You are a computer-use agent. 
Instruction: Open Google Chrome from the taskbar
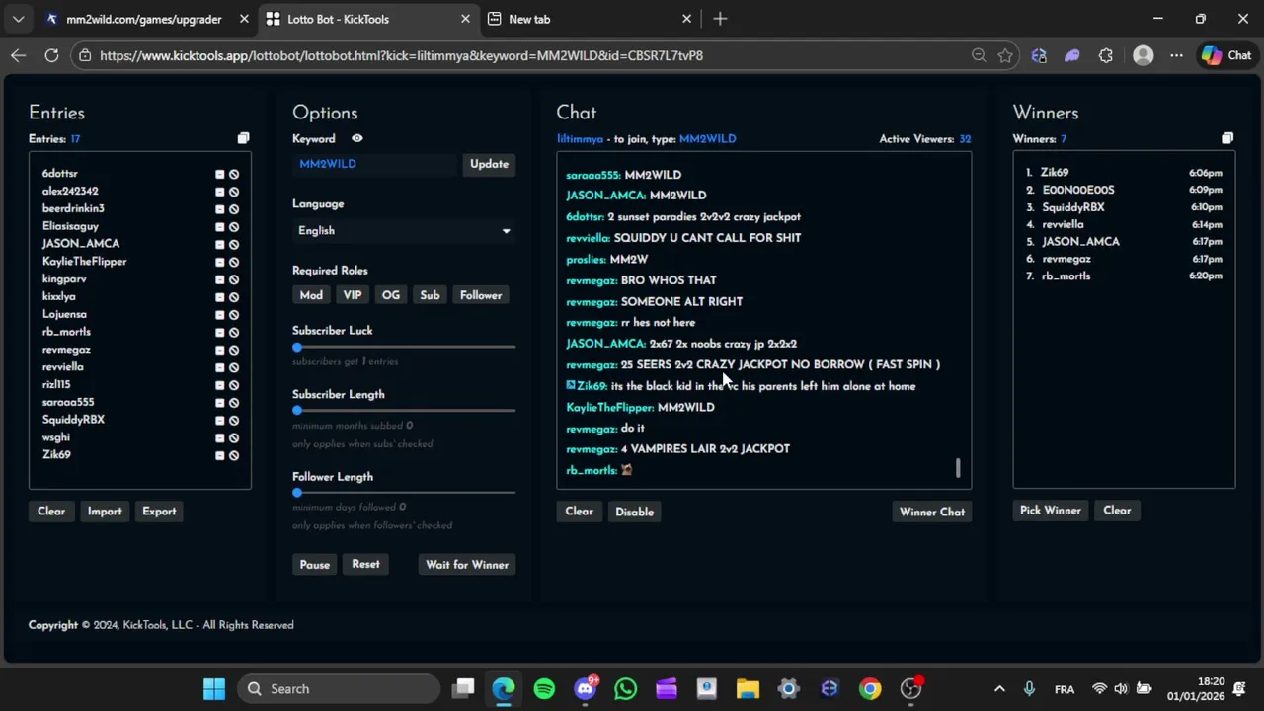[x=870, y=689]
